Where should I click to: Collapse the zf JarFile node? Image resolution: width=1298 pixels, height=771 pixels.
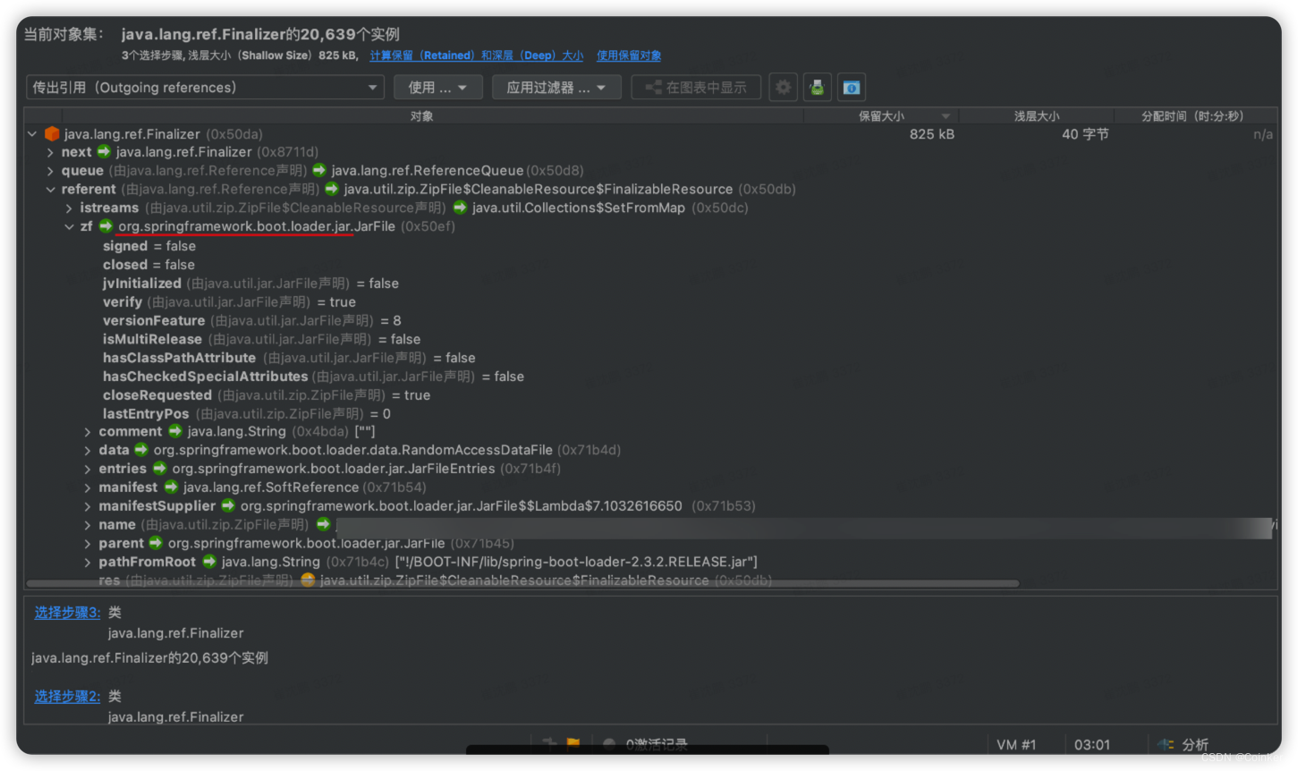[x=69, y=226]
